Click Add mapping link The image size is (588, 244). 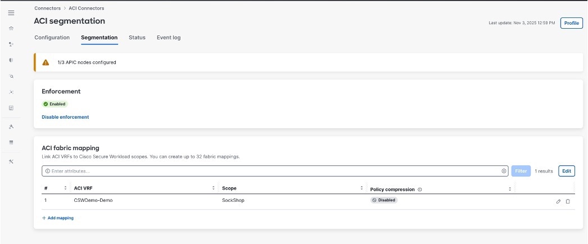pos(58,218)
